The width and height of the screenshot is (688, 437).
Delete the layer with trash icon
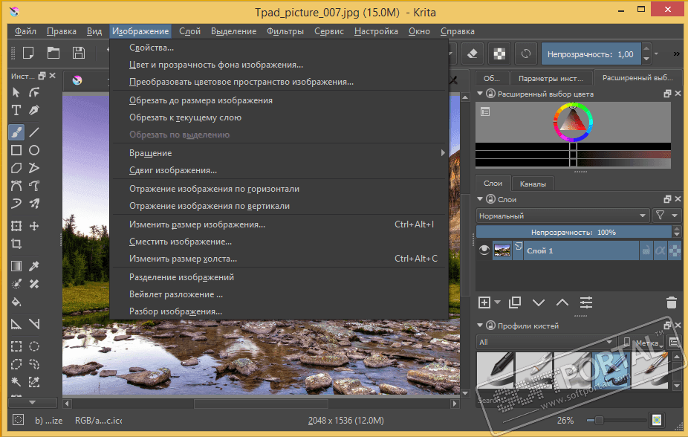[x=672, y=302]
